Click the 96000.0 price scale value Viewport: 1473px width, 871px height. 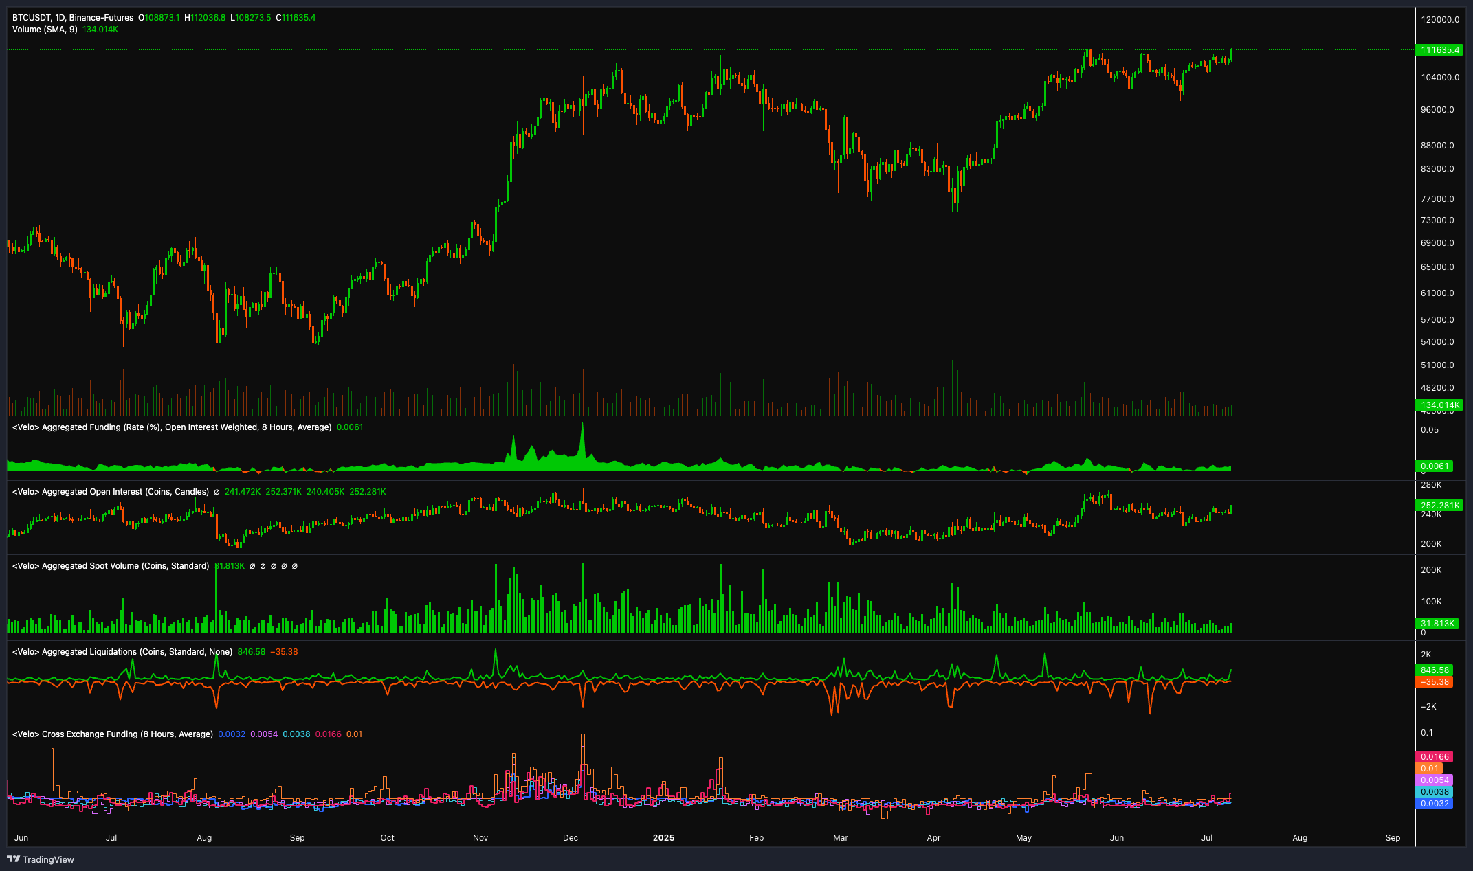(x=1438, y=109)
